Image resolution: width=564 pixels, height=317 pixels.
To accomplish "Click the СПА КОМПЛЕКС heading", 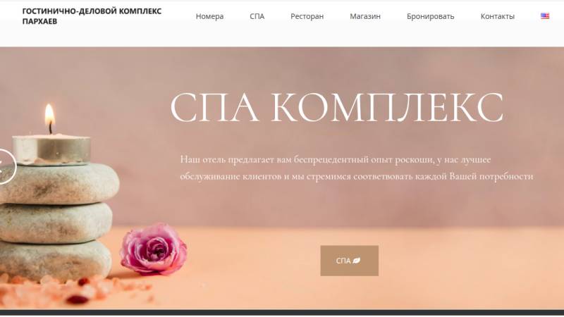I will 336,107.
